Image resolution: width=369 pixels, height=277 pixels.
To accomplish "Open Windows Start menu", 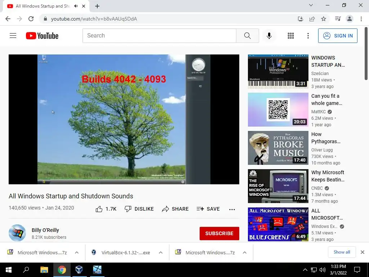I will [9, 270].
